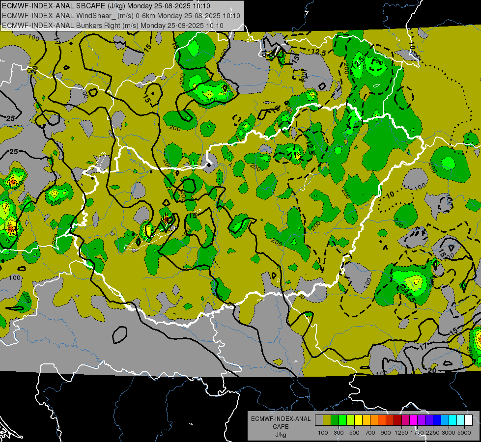Image resolution: width=481 pixels, height=442 pixels.
Task: Click the legend value 900
Action: pyautogui.click(x=386, y=433)
